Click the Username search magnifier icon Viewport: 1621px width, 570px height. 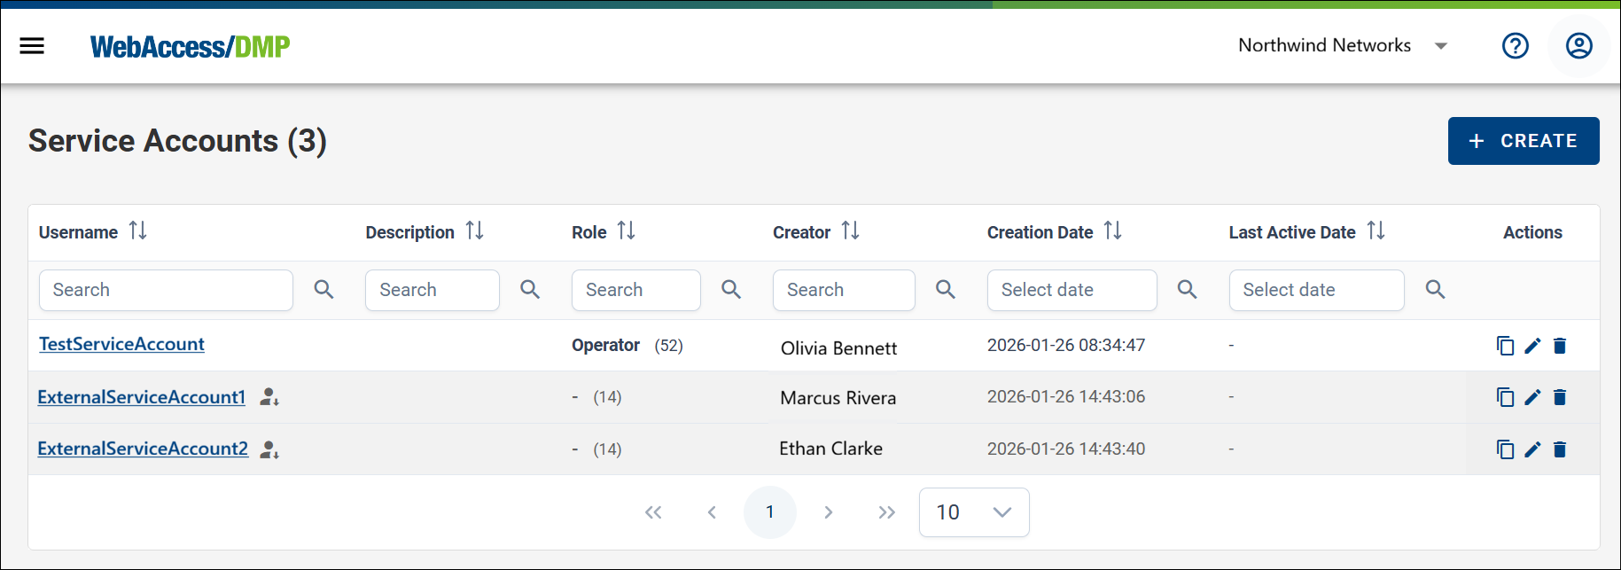pyautogui.click(x=324, y=289)
